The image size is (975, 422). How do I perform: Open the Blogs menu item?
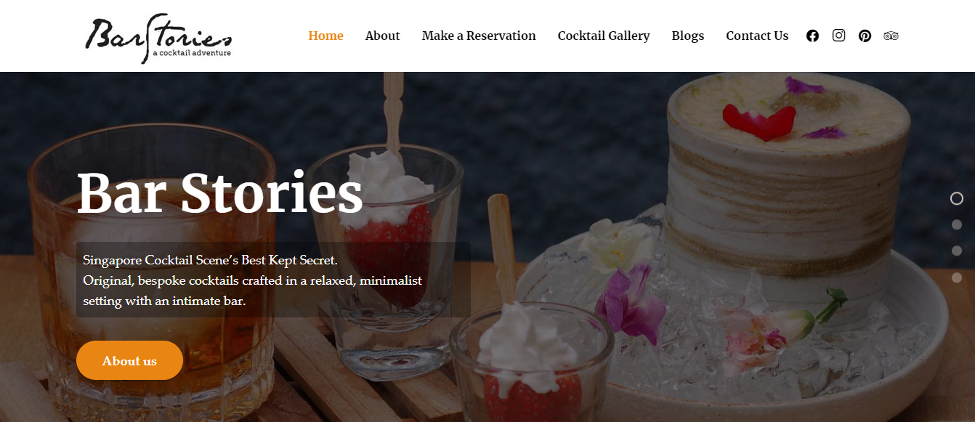[687, 36]
